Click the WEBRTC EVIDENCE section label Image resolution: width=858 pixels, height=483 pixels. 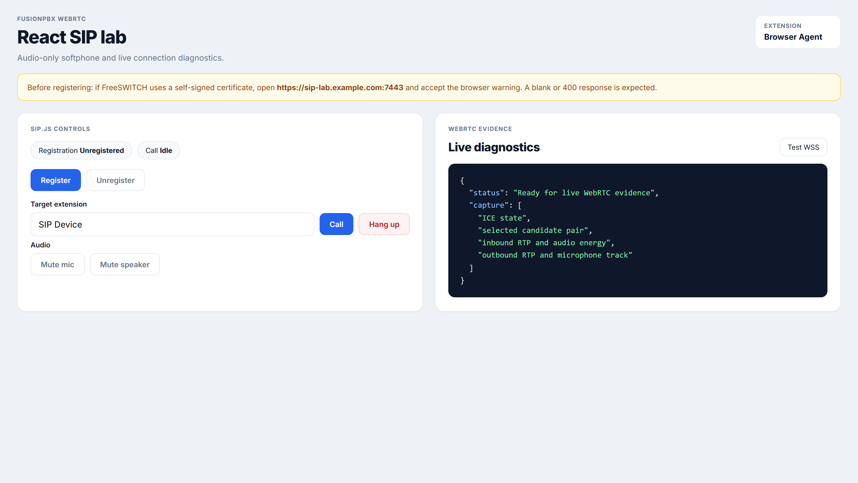pyautogui.click(x=480, y=129)
